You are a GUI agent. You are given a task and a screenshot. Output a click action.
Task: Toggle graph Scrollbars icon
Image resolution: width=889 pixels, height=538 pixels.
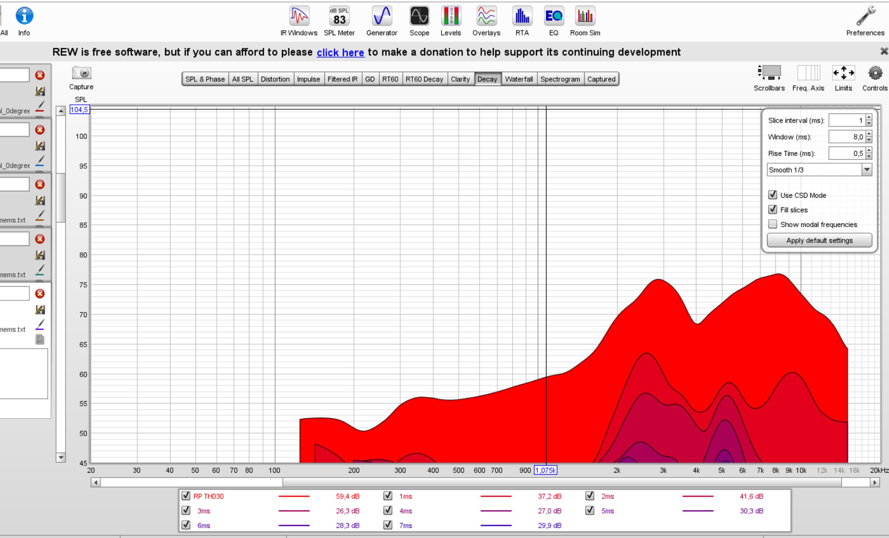(x=769, y=73)
